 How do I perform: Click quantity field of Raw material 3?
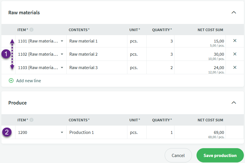point(160,68)
